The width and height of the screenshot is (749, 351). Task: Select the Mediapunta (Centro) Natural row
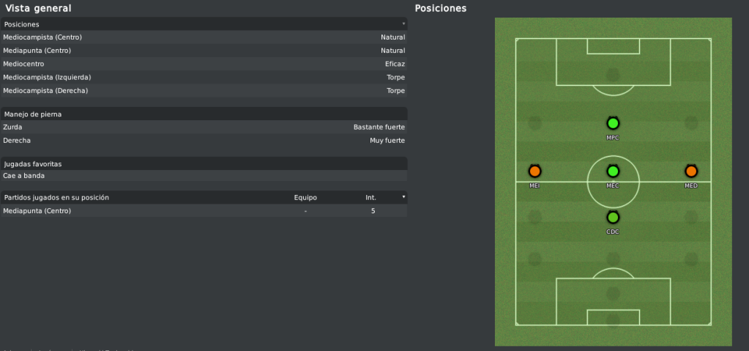(204, 51)
